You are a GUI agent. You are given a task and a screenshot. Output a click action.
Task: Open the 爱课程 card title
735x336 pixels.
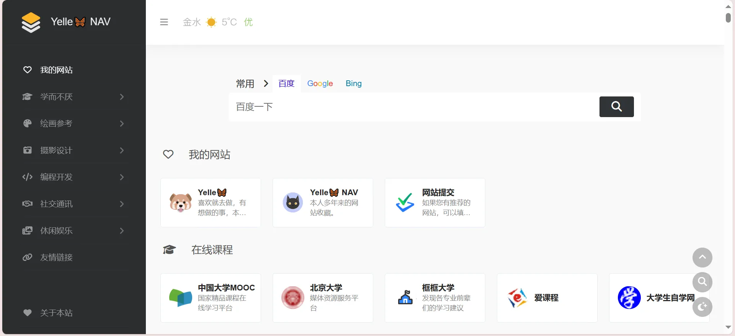click(546, 298)
